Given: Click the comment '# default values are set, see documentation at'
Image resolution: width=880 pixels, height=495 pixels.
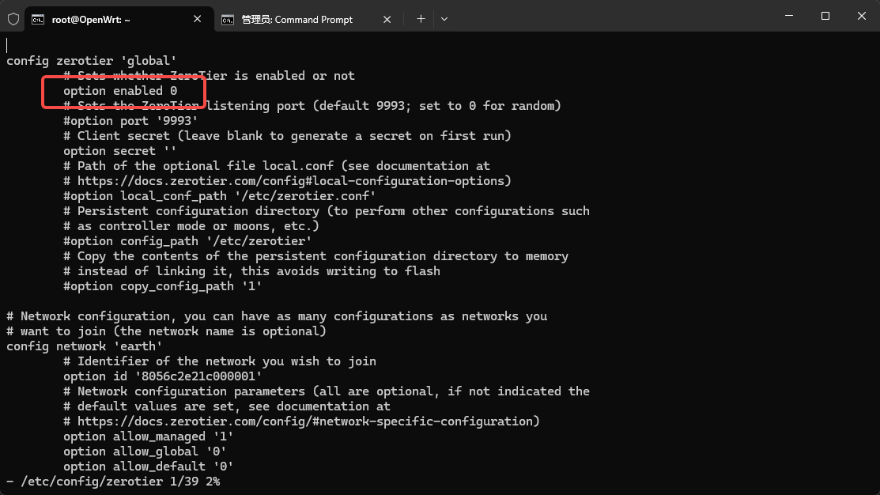Looking at the screenshot, I should coord(227,406).
